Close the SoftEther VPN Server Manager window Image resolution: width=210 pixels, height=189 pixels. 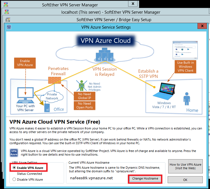tap(133, 4)
